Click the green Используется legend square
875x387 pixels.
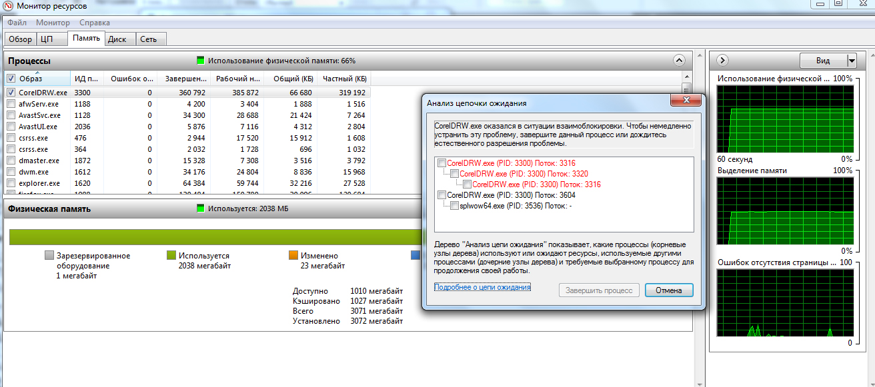tap(171, 255)
